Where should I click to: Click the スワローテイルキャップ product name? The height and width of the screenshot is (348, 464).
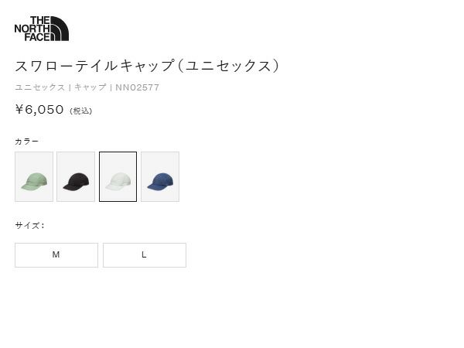point(94,66)
